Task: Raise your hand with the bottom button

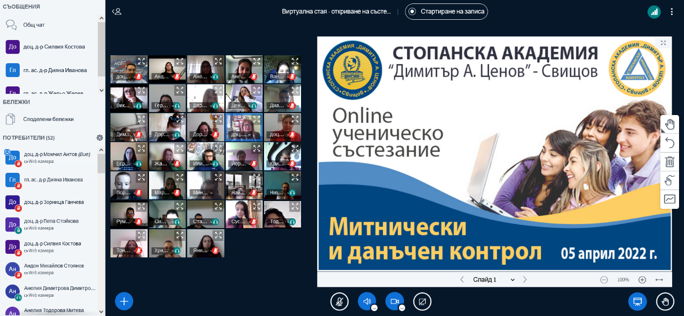Action: 665,301
